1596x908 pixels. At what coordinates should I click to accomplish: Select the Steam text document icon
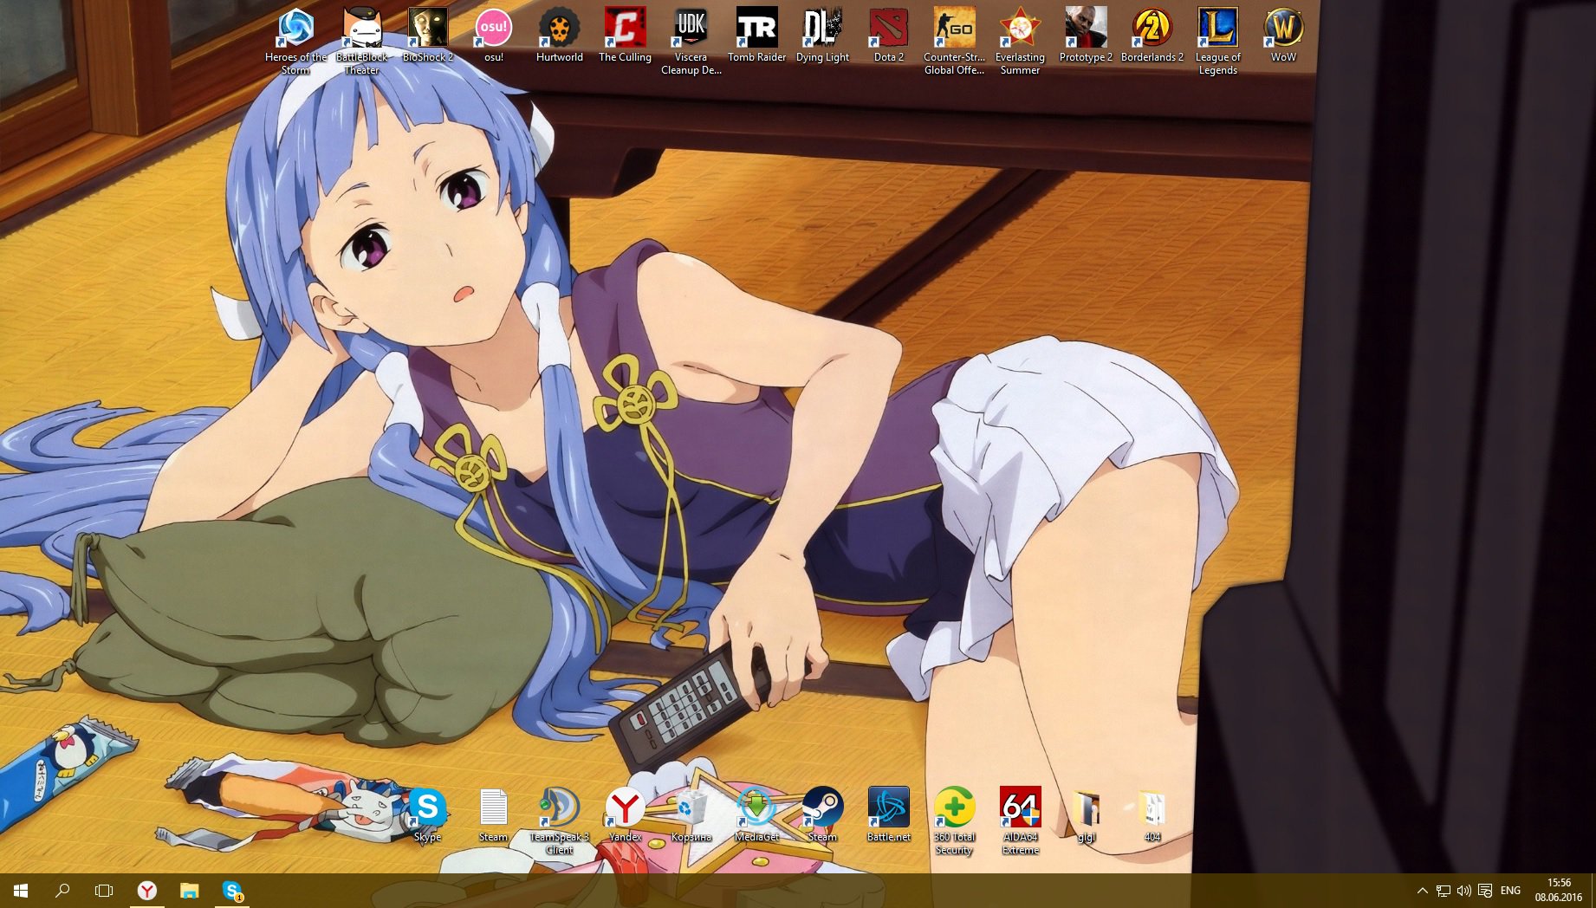point(493,814)
